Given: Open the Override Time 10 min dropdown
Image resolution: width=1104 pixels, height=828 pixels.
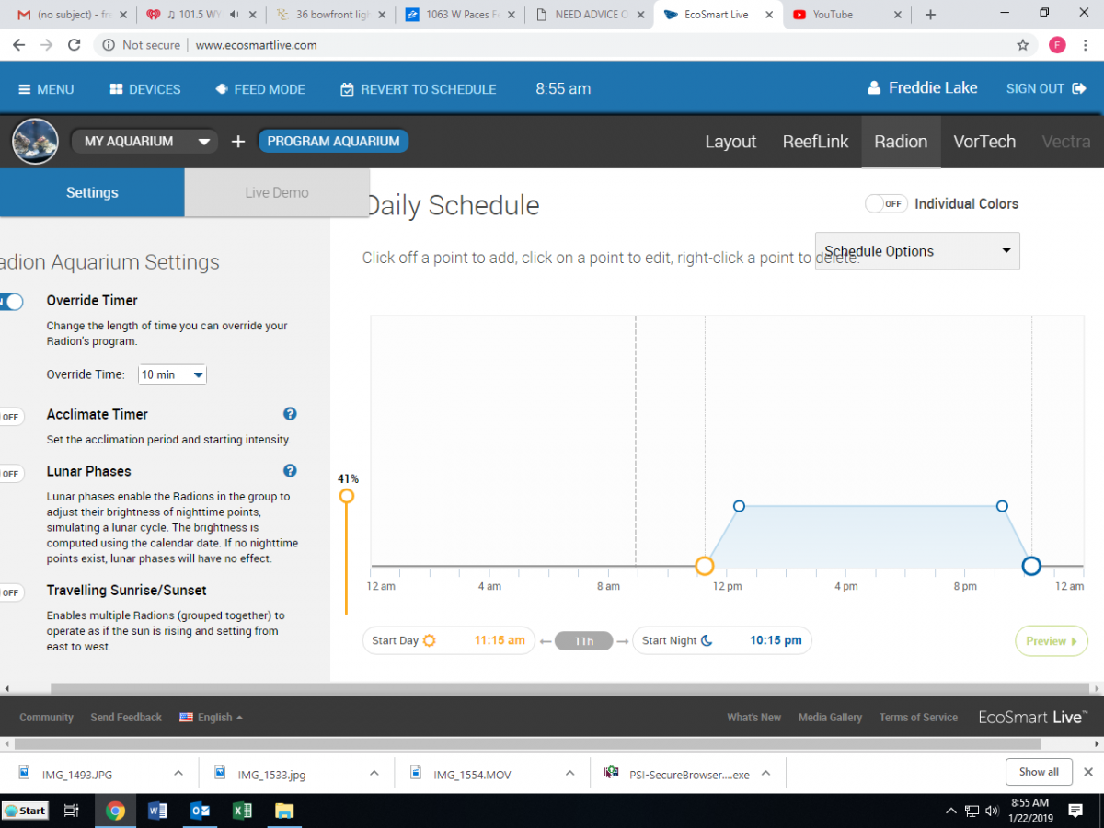Looking at the screenshot, I should [x=173, y=374].
